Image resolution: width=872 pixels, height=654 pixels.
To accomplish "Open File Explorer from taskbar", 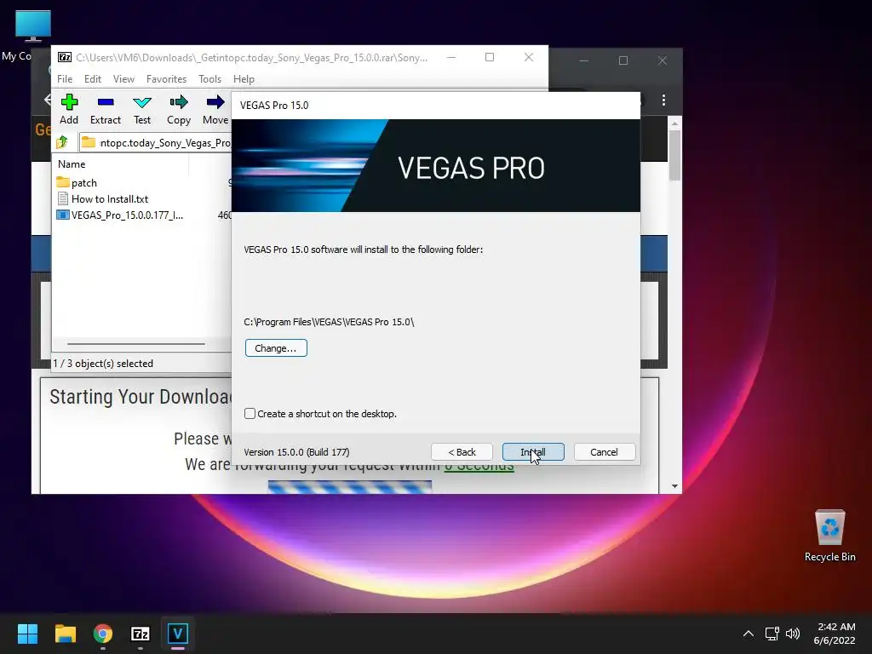I will tap(65, 634).
